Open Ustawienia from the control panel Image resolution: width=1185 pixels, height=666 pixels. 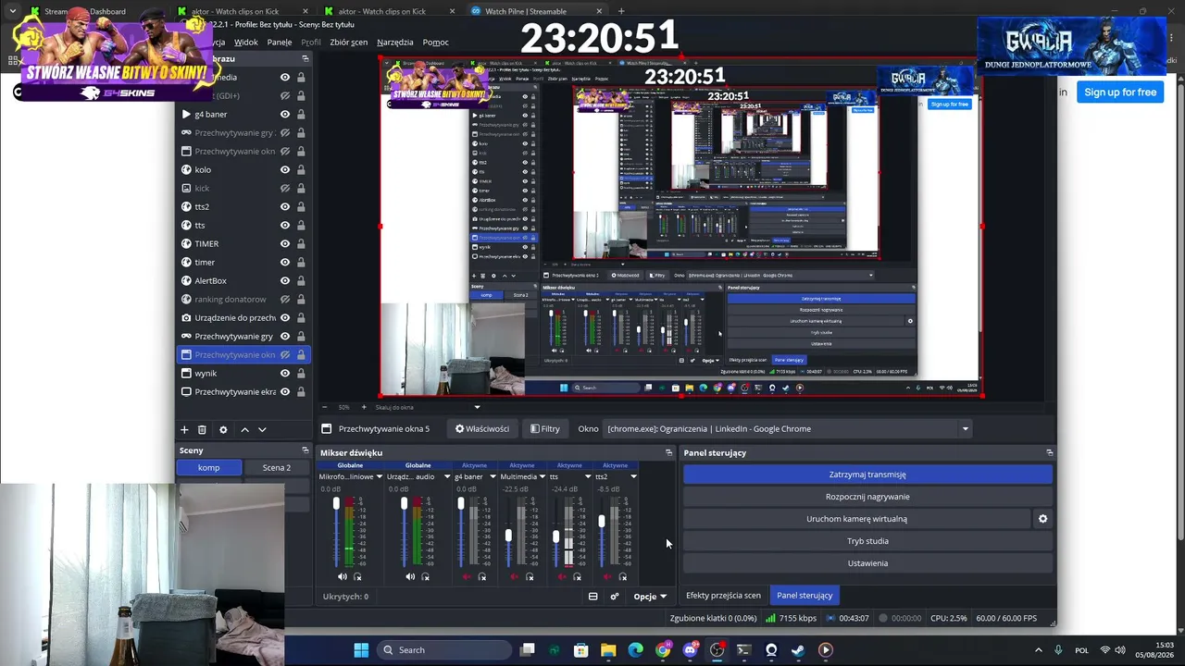coord(867,563)
